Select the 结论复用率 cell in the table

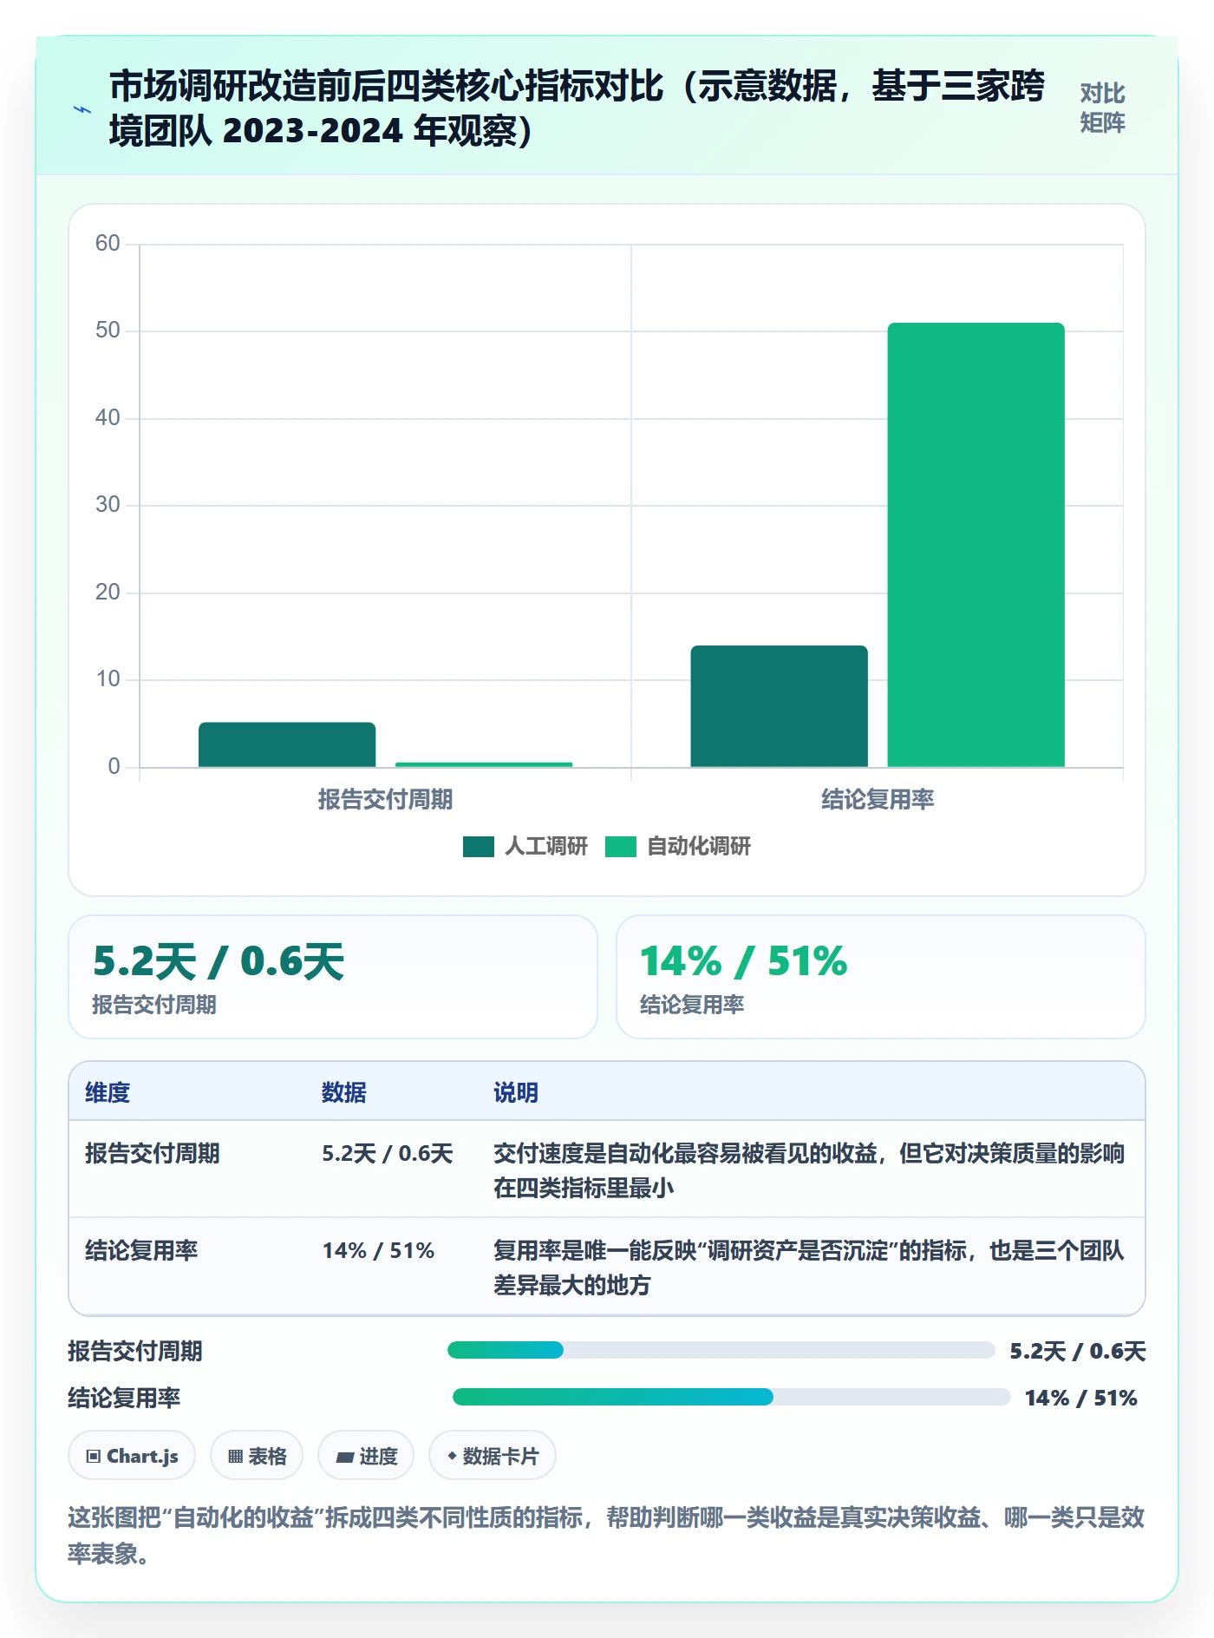[x=141, y=1251]
